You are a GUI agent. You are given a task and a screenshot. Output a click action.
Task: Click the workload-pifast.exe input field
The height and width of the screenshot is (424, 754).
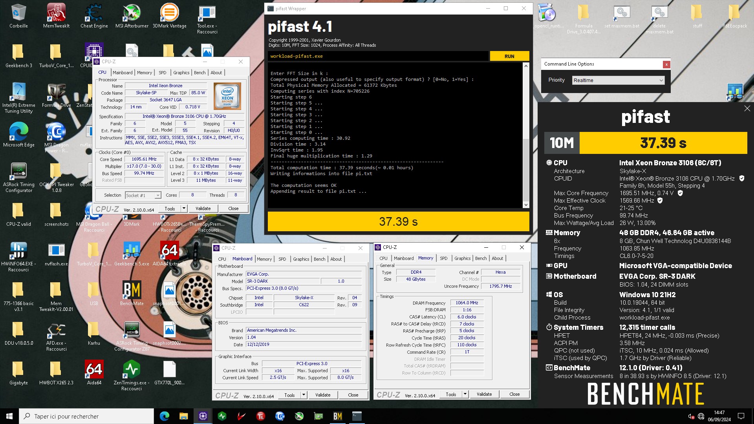[x=378, y=56]
